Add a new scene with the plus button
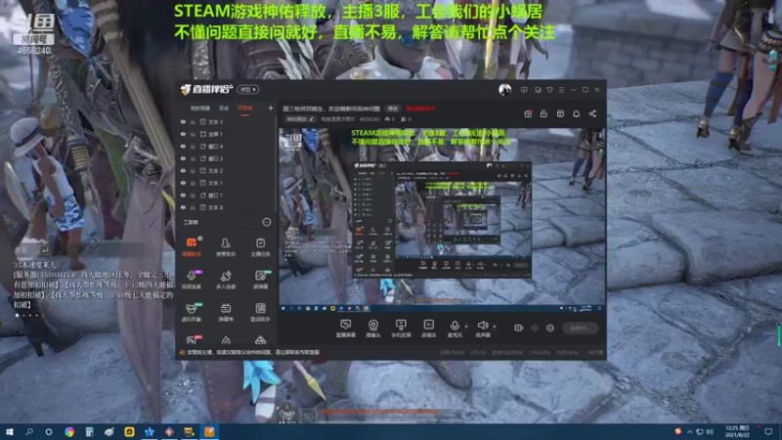Screen dimensions: 782x440 pyautogui.click(x=271, y=108)
